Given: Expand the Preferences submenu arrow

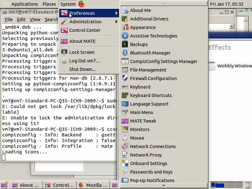Looking at the screenshot, I should (116, 13).
